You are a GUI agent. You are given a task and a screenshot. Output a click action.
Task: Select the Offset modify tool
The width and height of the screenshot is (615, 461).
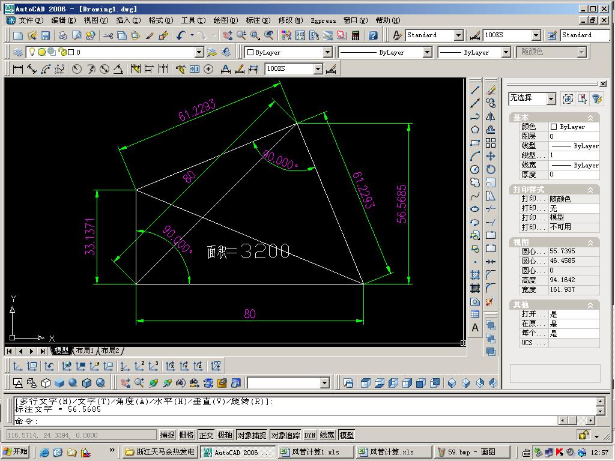[491, 130]
